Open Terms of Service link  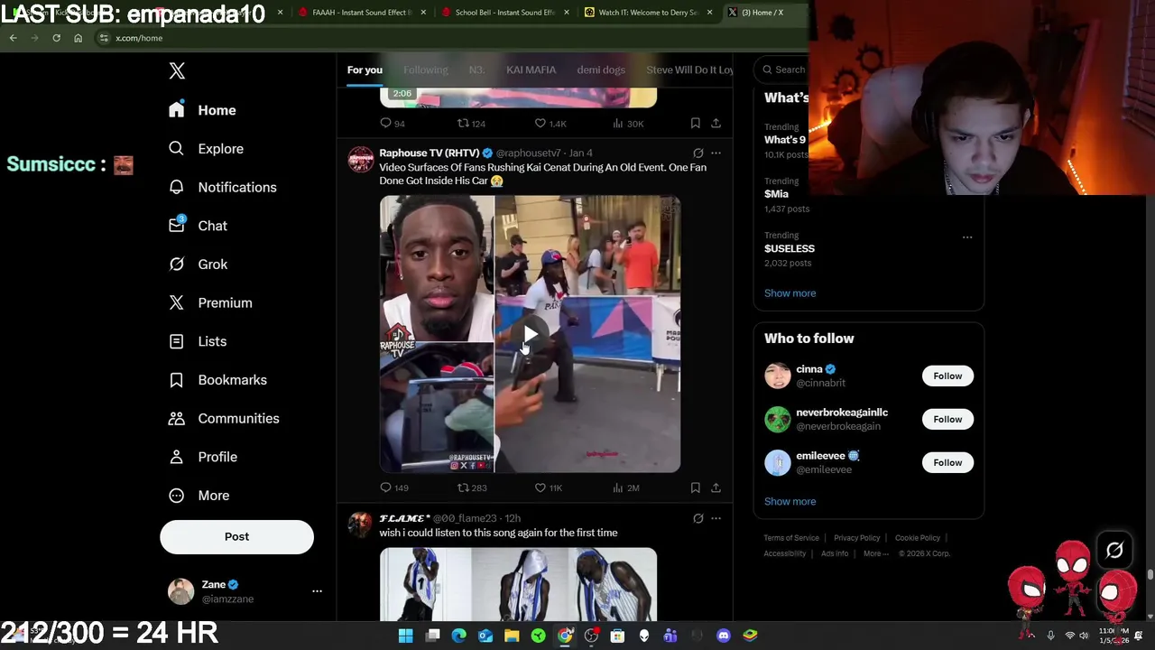(791, 538)
